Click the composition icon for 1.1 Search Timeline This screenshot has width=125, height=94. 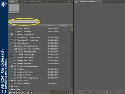click(12, 28)
